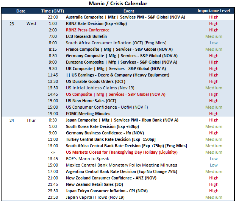Select 'US Consumer Confidence - UofM' event
236x201 pixels.
107,107
